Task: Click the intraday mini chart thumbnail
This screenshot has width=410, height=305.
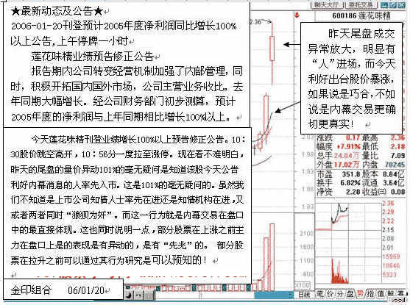Action: (347, 243)
